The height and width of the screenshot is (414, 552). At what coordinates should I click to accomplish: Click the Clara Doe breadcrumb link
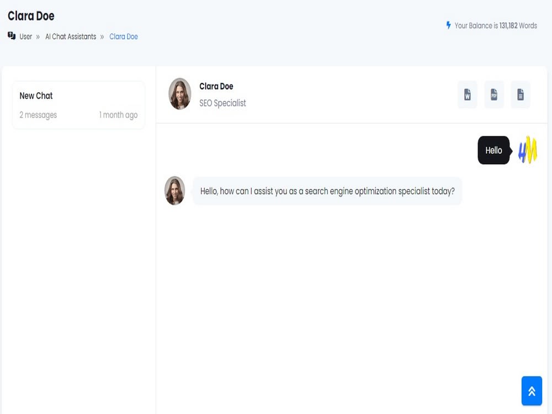[124, 36]
